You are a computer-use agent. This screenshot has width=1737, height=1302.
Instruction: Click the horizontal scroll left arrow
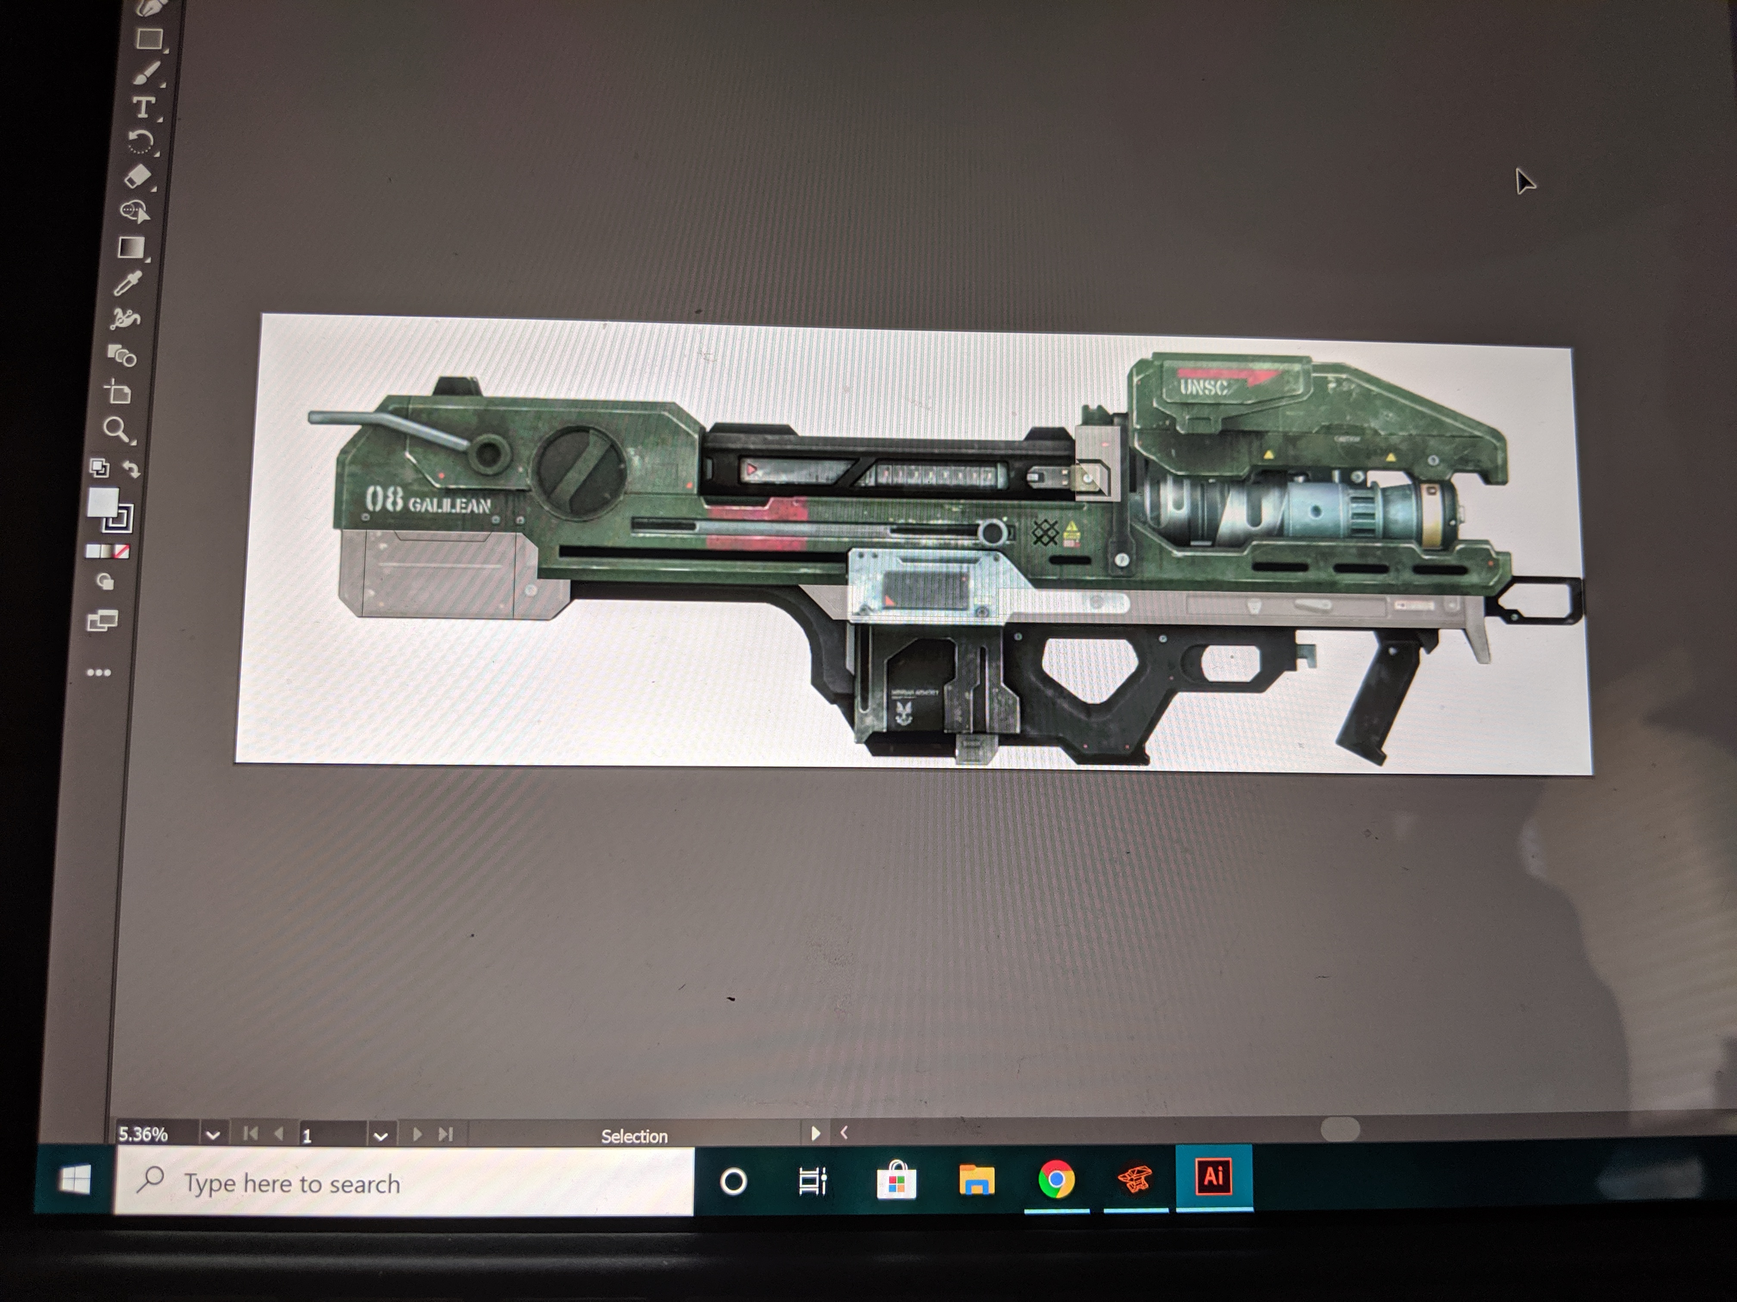click(x=844, y=1132)
